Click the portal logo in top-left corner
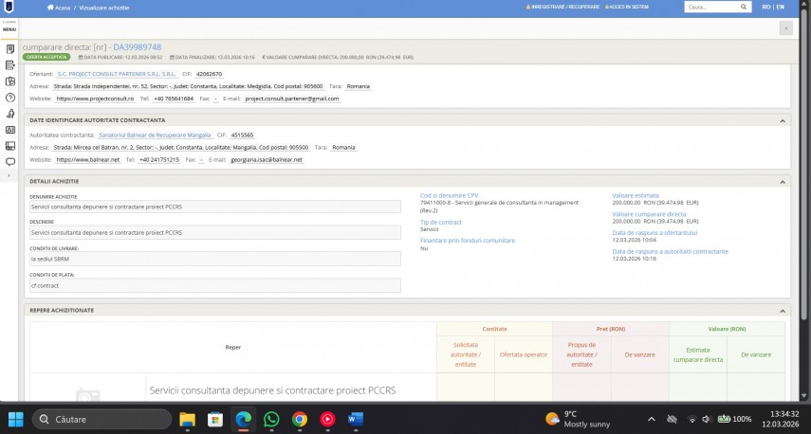This screenshot has height=434, width=811. [x=9, y=7]
